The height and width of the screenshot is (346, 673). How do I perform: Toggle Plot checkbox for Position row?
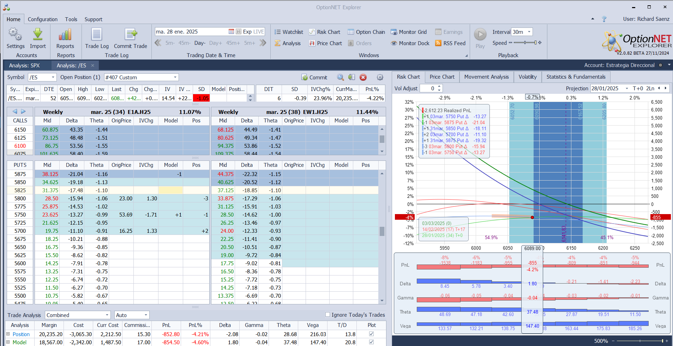(371, 334)
